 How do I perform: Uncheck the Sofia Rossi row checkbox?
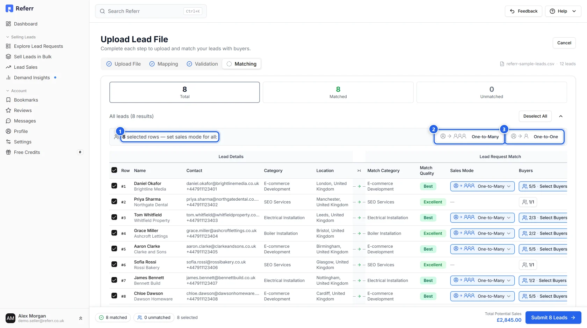[114, 264]
